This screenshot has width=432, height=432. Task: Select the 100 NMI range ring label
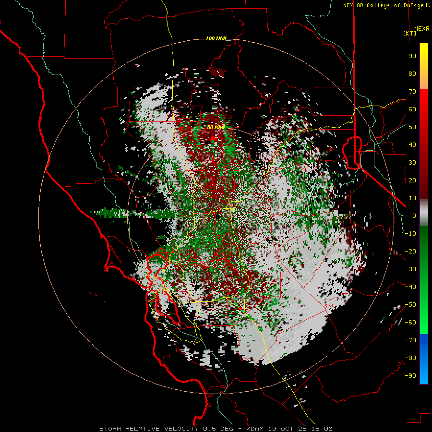216,38
